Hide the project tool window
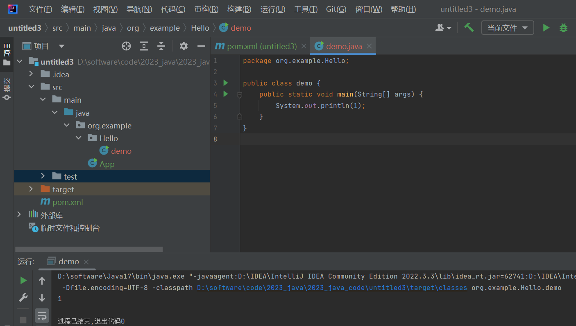Viewport: 576px width, 326px height. pyautogui.click(x=201, y=46)
